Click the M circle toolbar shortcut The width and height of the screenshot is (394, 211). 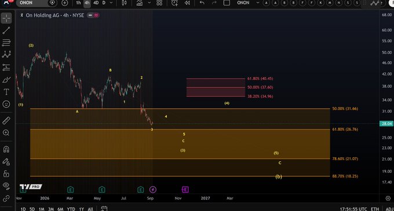tap(330, 3)
